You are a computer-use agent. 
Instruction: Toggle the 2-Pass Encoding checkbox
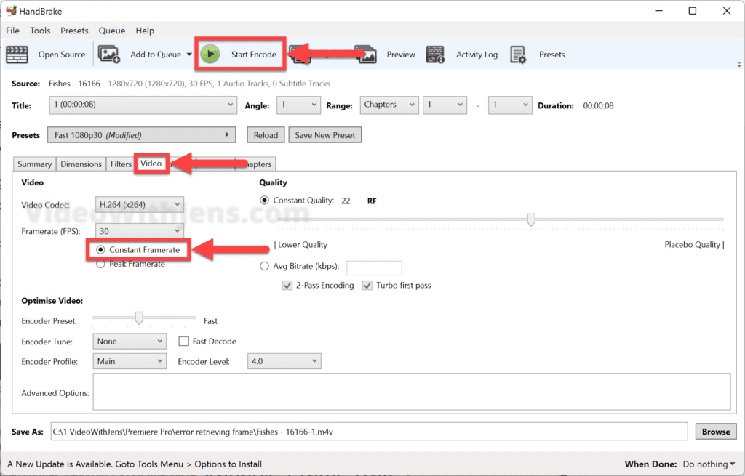287,285
